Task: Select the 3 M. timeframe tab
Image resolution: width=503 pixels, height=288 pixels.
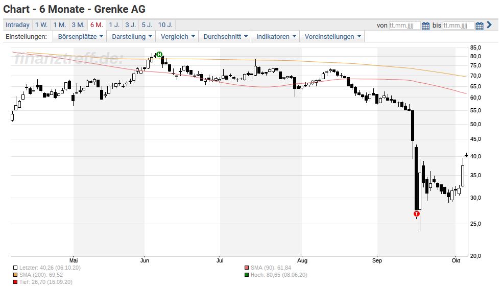Action: (78, 25)
